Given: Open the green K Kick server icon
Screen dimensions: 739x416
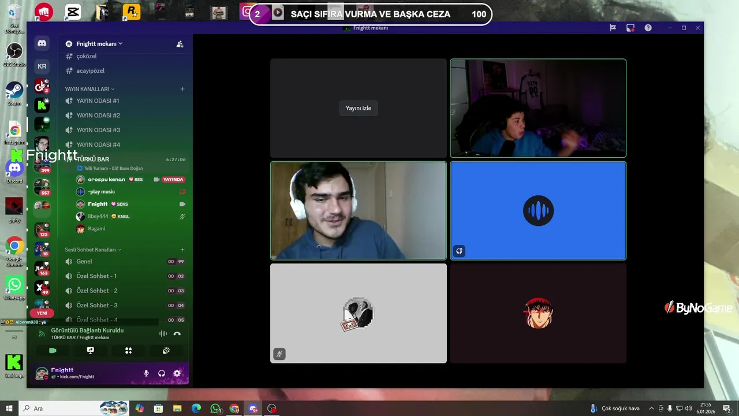Looking at the screenshot, I should pos(42,105).
